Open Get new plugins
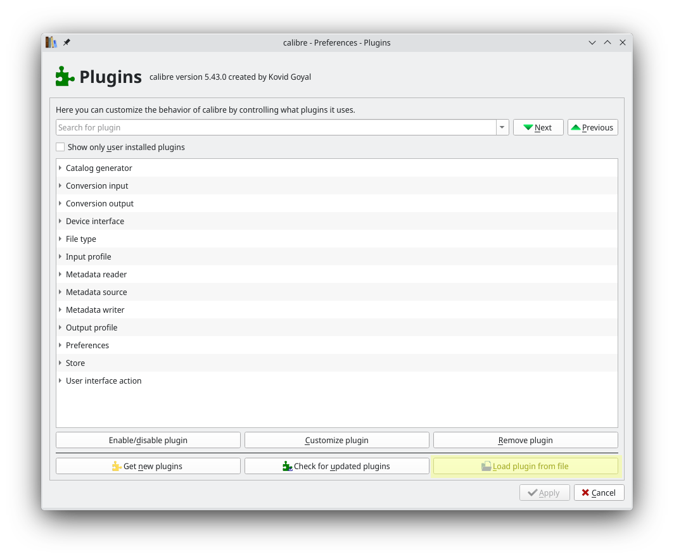This screenshot has width=674, height=559. click(148, 466)
